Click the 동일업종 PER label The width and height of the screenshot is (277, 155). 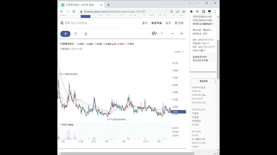(200, 57)
